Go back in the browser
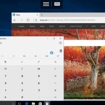 [15, 20]
